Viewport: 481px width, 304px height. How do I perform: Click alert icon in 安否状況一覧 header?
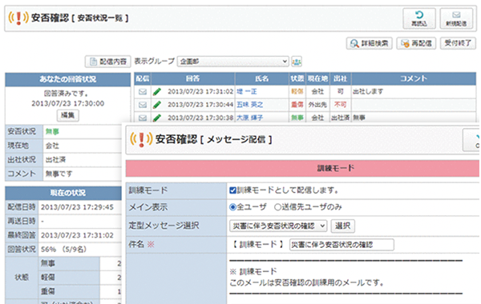click(18, 18)
